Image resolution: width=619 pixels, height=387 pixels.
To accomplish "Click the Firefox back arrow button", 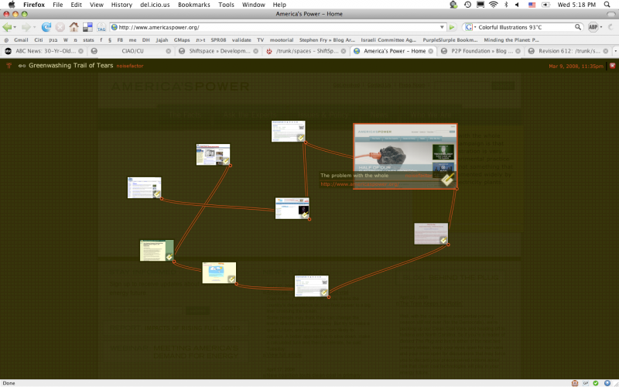I will click(x=7, y=27).
